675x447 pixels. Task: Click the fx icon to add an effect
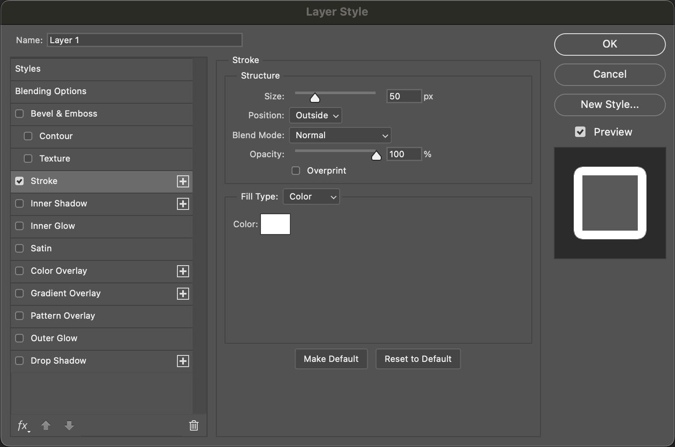pyautogui.click(x=22, y=426)
